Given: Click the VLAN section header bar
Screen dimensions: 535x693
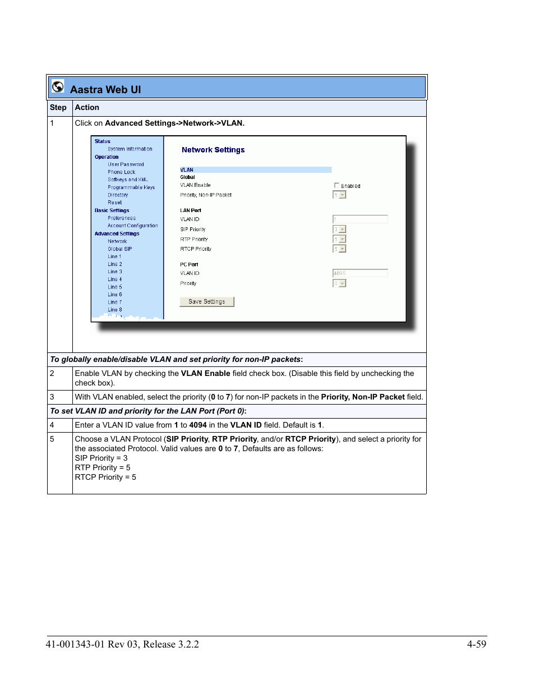Looking at the screenshot, I should (x=256, y=169).
